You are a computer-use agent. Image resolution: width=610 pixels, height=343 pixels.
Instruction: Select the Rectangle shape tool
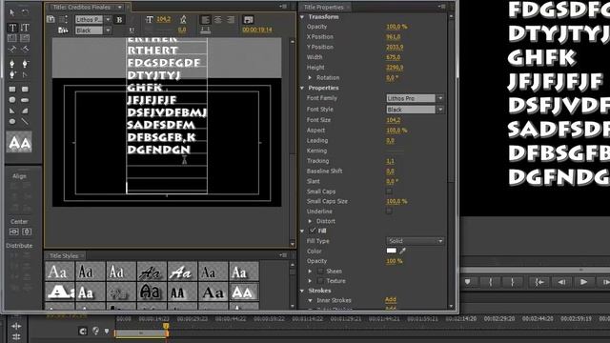pos(12,90)
